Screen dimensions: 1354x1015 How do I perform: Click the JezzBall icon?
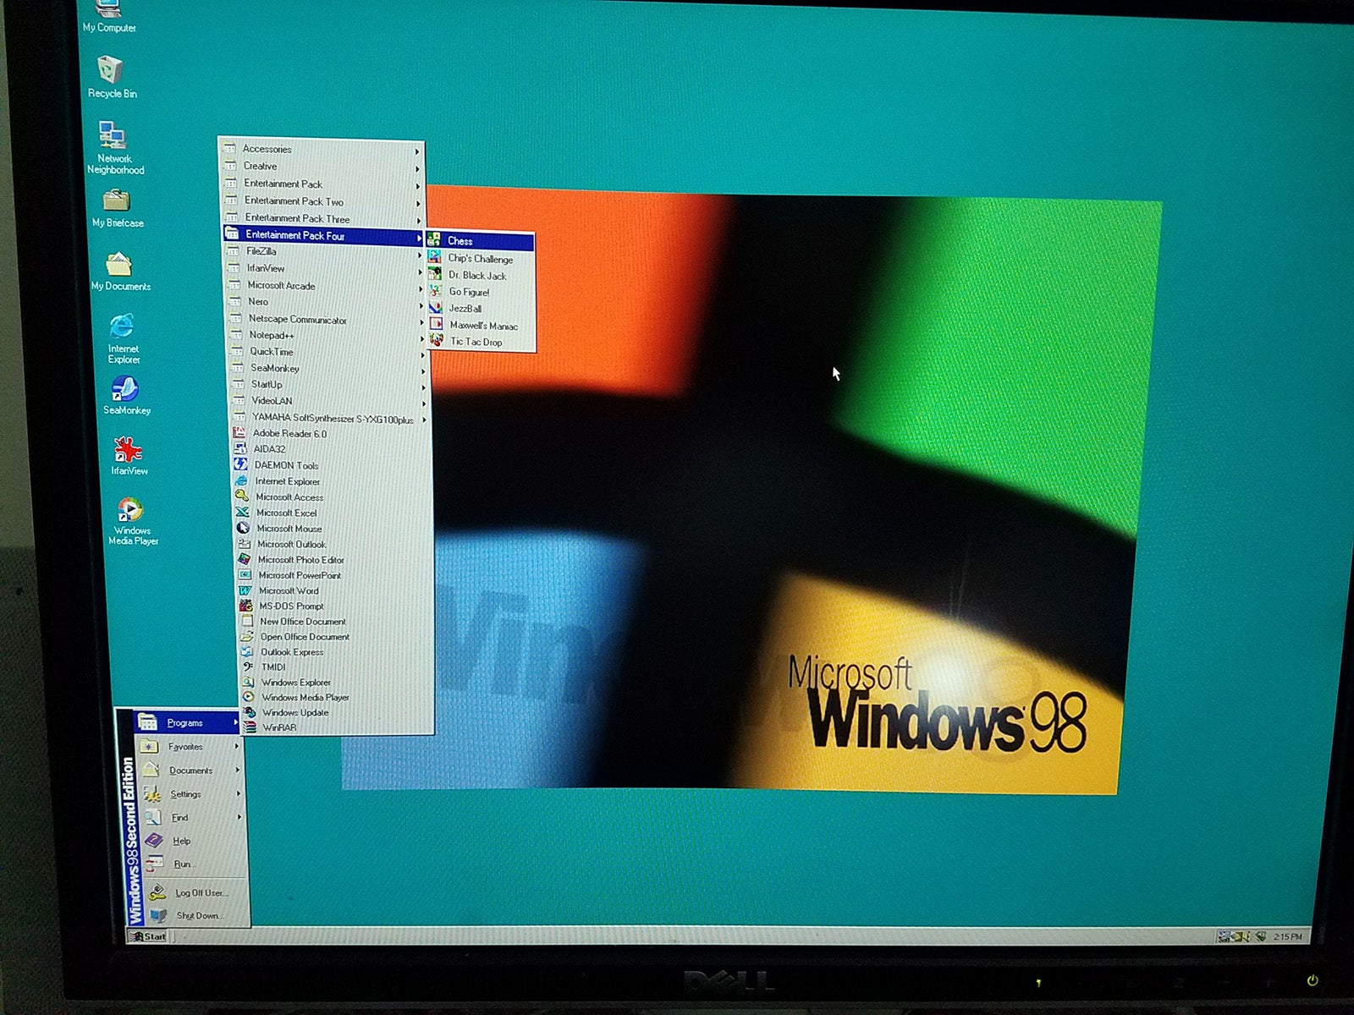coord(436,308)
